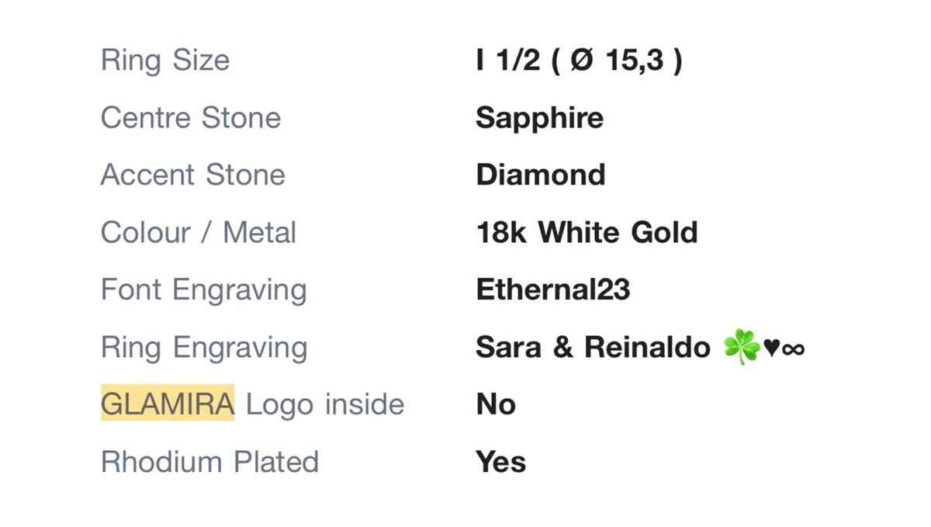This screenshot has height=527, width=931.
Task: Click the Diamond accent stone value
Action: (541, 175)
